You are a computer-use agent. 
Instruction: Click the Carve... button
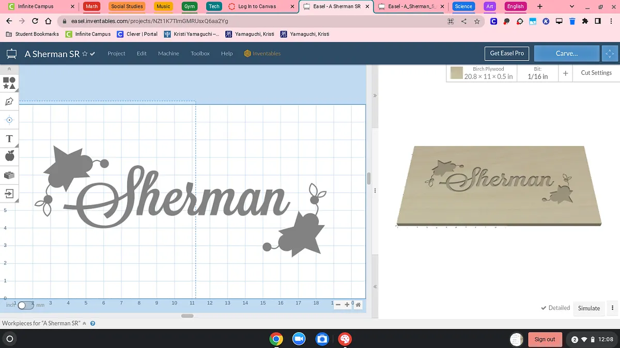[x=566, y=53]
